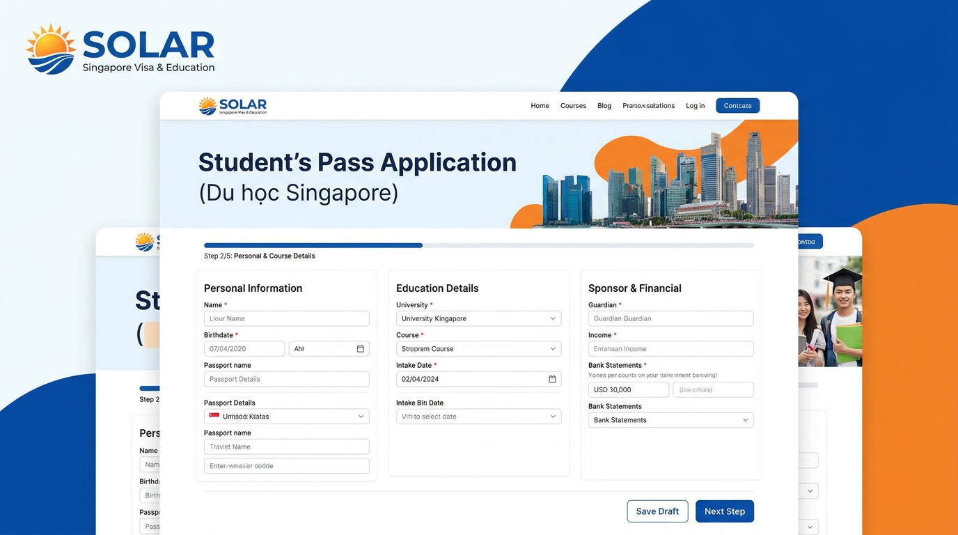This screenshot has width=958, height=535.
Task: Open the Intake Bin Date select dropdown
Action: point(478,417)
